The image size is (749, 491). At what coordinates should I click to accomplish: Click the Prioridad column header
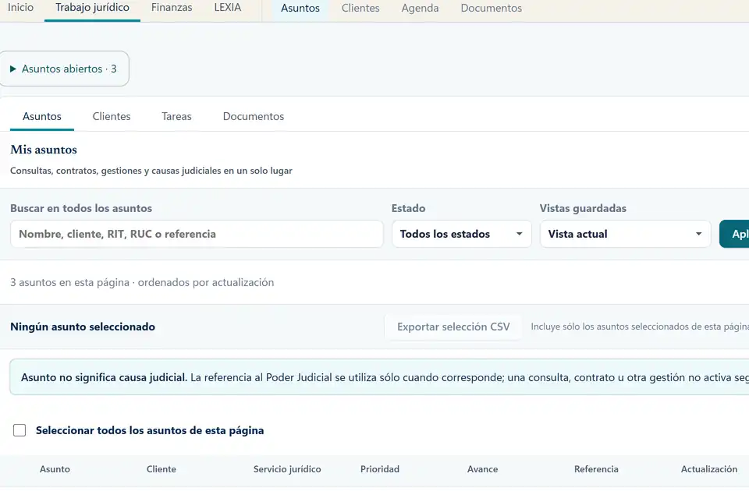pyautogui.click(x=380, y=469)
